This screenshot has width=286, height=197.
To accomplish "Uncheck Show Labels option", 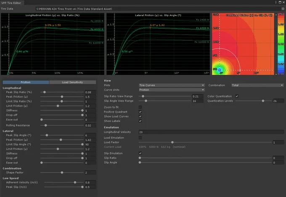I will [x=140, y=121].
